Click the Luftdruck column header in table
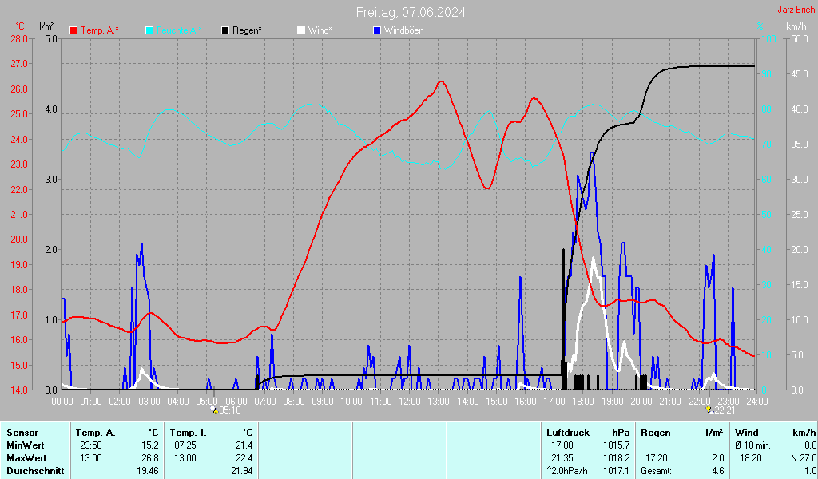818x479 pixels. pos(566,432)
